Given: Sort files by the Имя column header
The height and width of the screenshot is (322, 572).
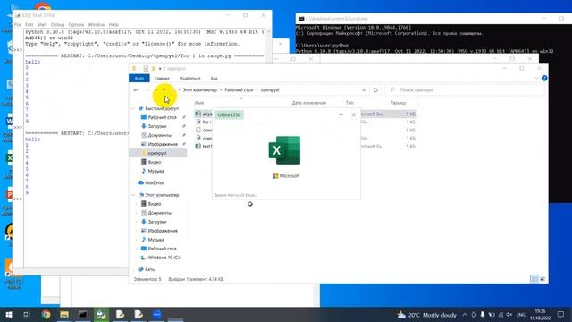Looking at the screenshot, I should click(199, 103).
